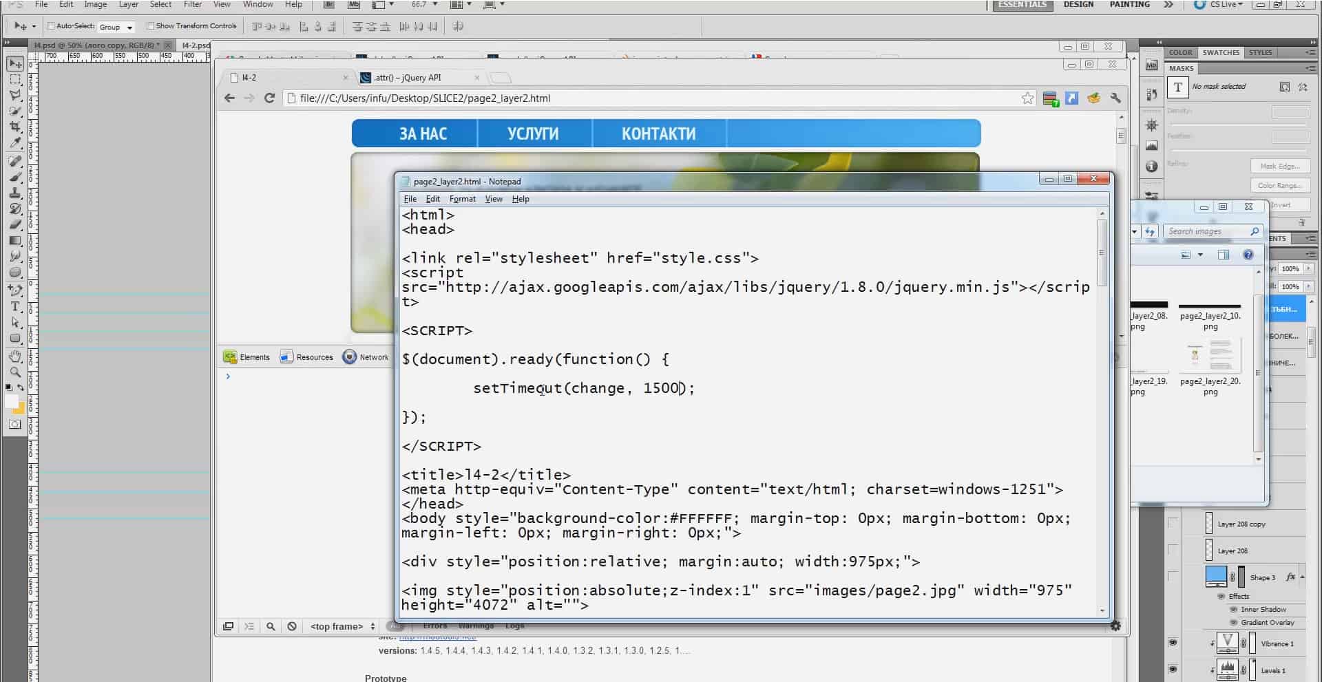Switch to the .attr() jQuery API tab
Image resolution: width=1322 pixels, height=682 pixels.
coord(420,78)
